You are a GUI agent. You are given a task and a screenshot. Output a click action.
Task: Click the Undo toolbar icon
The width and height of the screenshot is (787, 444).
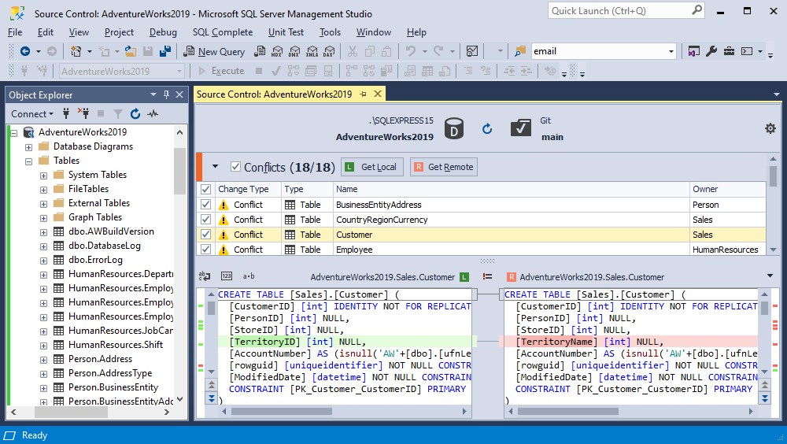[411, 51]
